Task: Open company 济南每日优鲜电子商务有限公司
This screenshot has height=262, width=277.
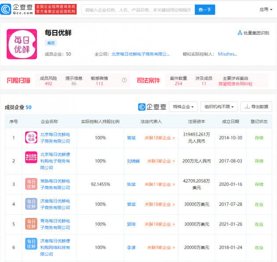Action: tap(55, 204)
